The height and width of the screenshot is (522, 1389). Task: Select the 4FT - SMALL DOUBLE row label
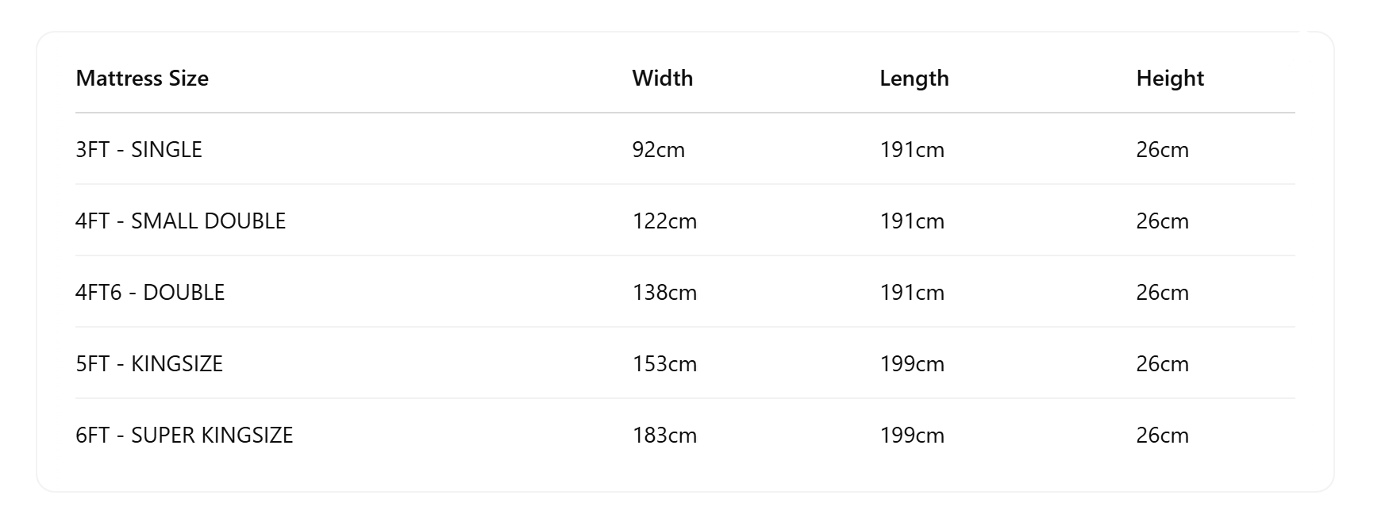[181, 221]
